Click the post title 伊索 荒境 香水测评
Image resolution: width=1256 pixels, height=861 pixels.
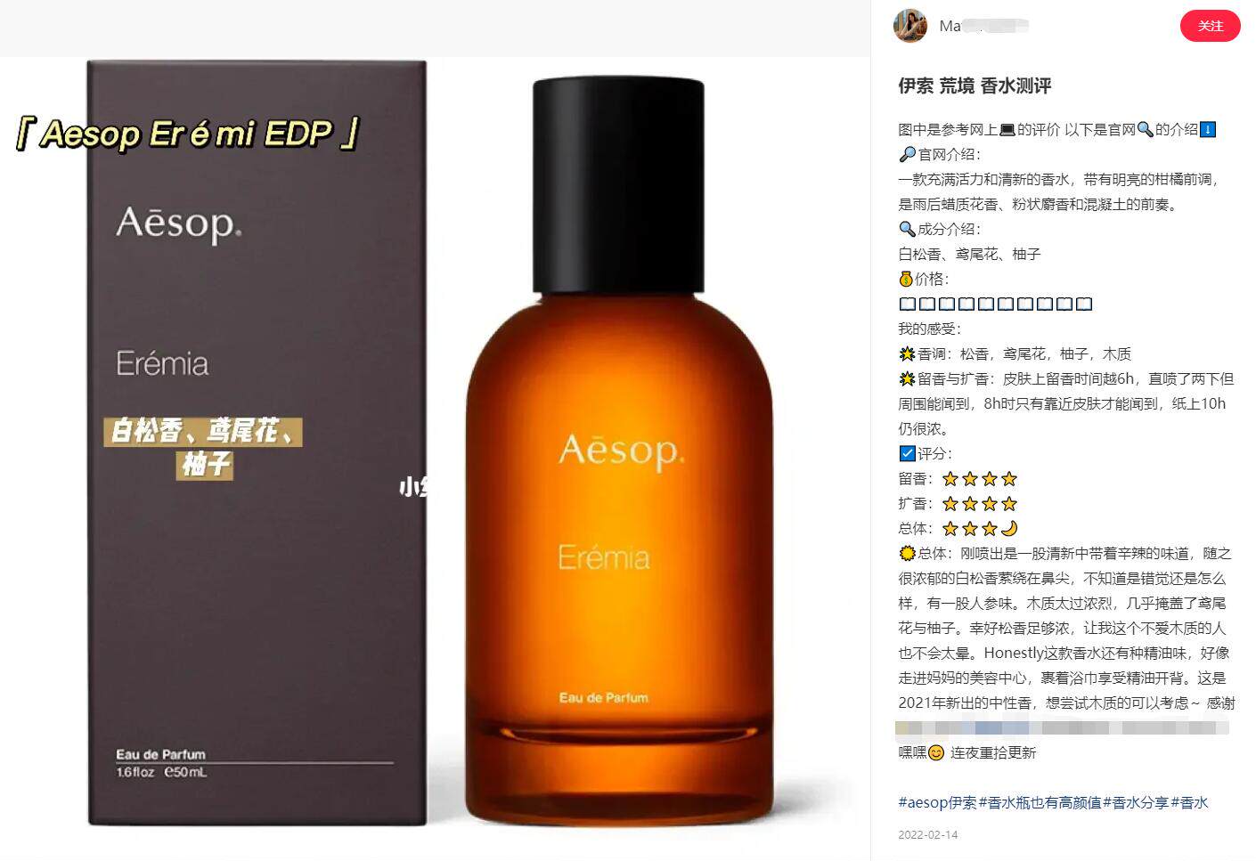coord(975,85)
